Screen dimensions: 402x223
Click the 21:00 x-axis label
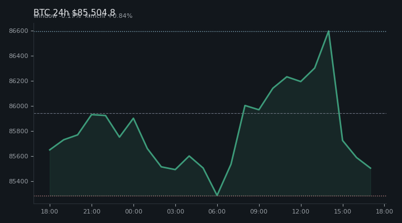[x=92, y=211]
